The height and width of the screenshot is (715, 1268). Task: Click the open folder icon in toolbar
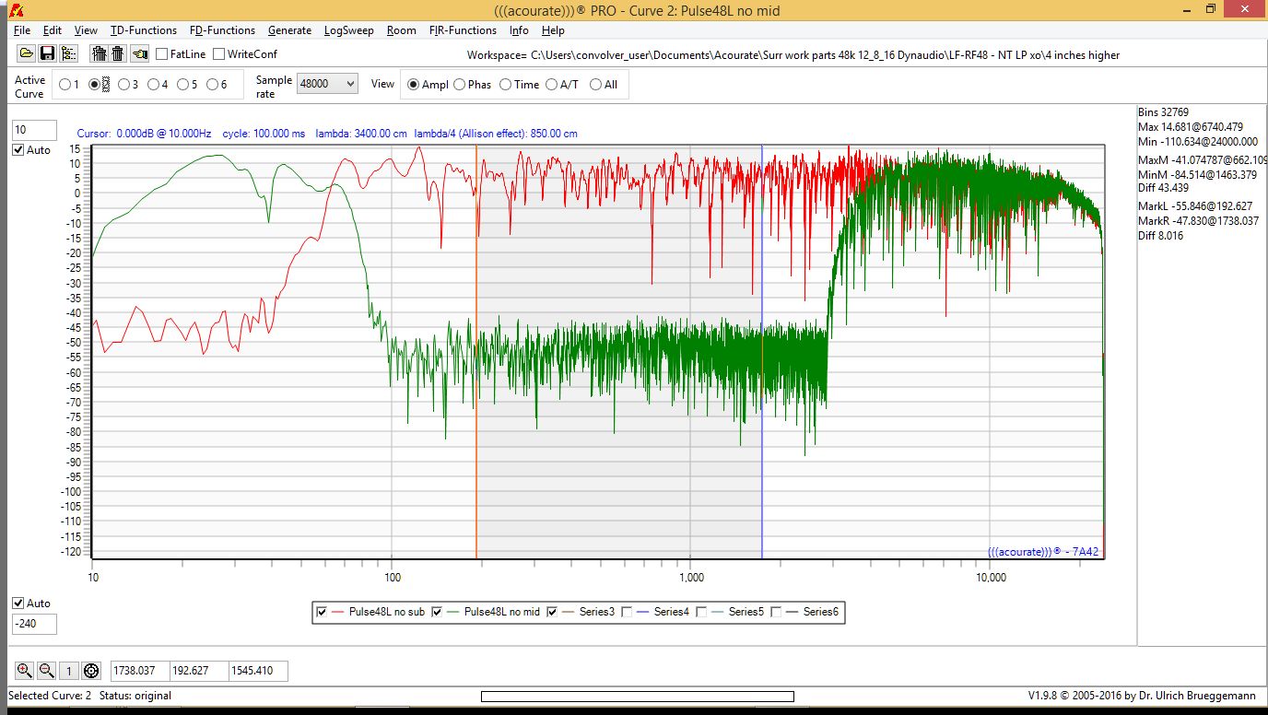pos(25,53)
